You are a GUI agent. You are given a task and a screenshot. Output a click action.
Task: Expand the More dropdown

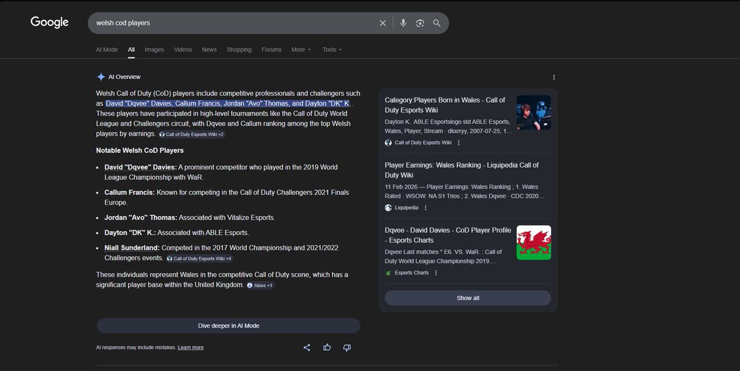point(301,49)
